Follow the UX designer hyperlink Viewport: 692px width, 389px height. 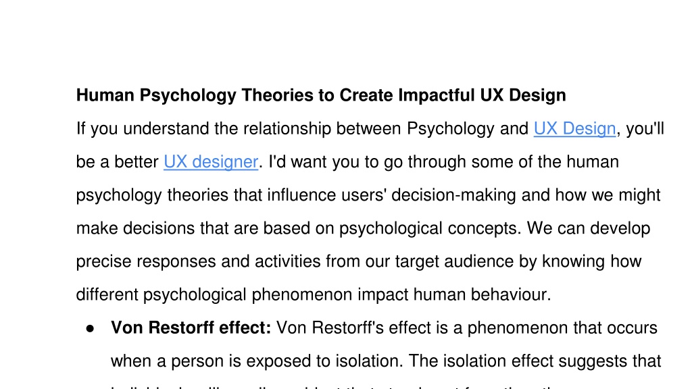click(211, 162)
